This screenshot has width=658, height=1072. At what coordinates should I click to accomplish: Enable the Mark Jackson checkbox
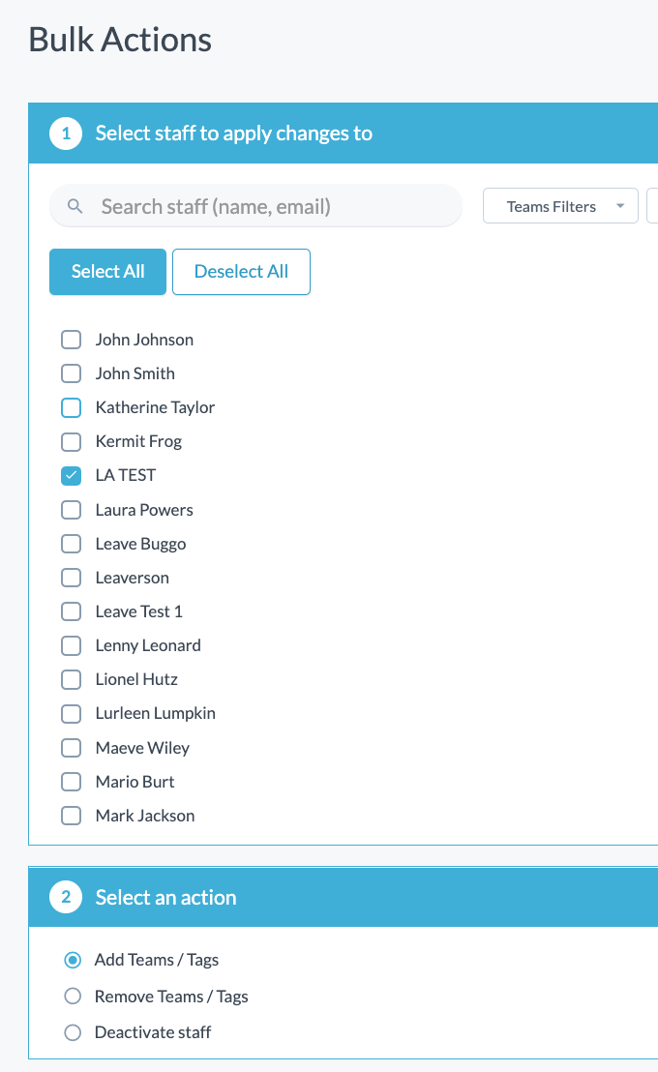72,816
